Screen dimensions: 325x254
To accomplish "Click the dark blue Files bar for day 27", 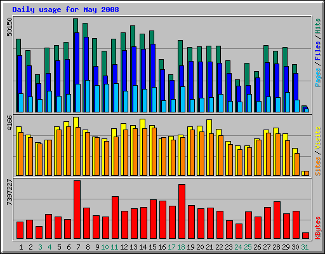I will (x=267, y=79).
